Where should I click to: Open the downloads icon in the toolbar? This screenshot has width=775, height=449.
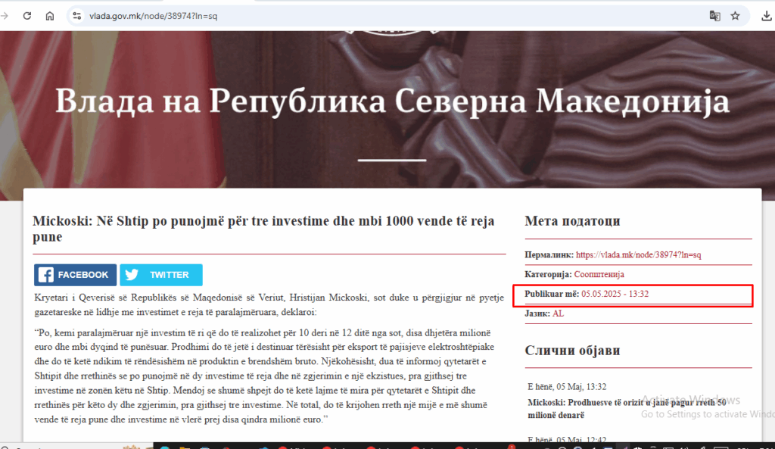click(766, 16)
